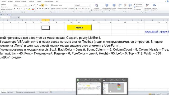
Task: Apply the percent style format
Action: point(80,9)
